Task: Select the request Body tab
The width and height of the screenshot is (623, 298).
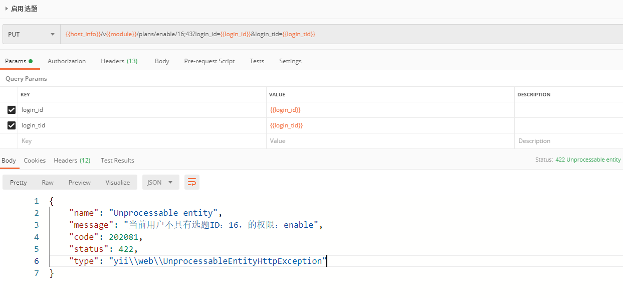Action: pos(162,61)
